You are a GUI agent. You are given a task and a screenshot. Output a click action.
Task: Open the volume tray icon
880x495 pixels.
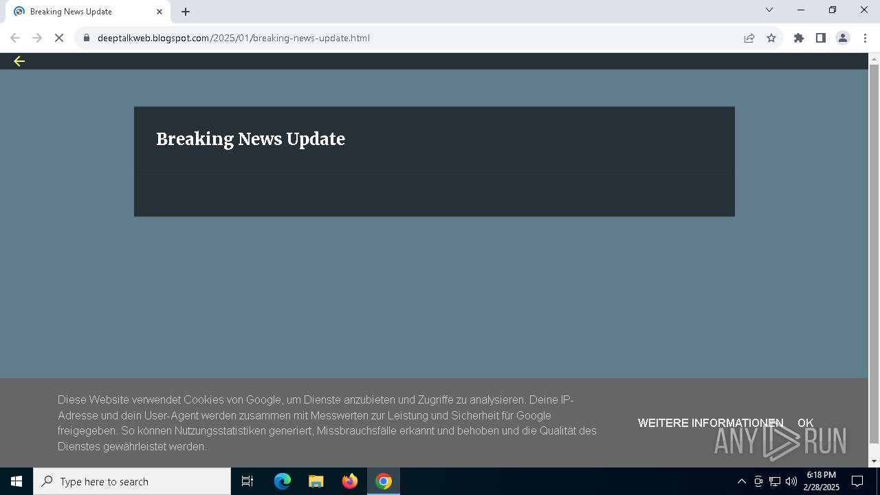coord(791,481)
